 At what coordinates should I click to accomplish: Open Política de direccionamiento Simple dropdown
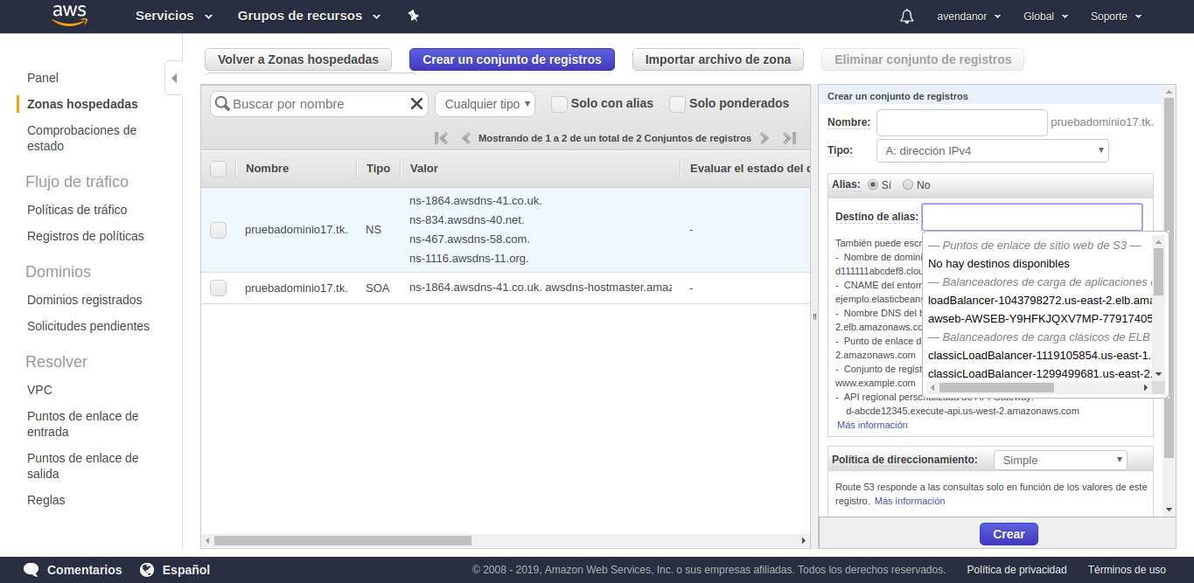point(1060,460)
